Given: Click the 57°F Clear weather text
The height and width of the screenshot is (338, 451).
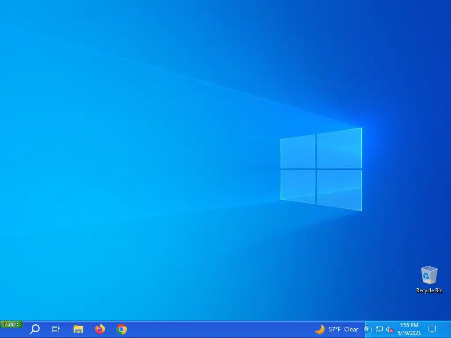Looking at the screenshot, I should [344, 329].
